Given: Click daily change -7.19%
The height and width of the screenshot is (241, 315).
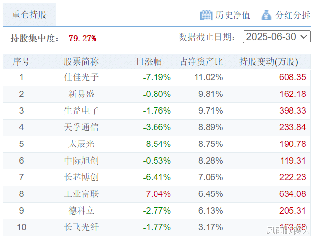Looking at the screenshot, I should pos(157,77).
